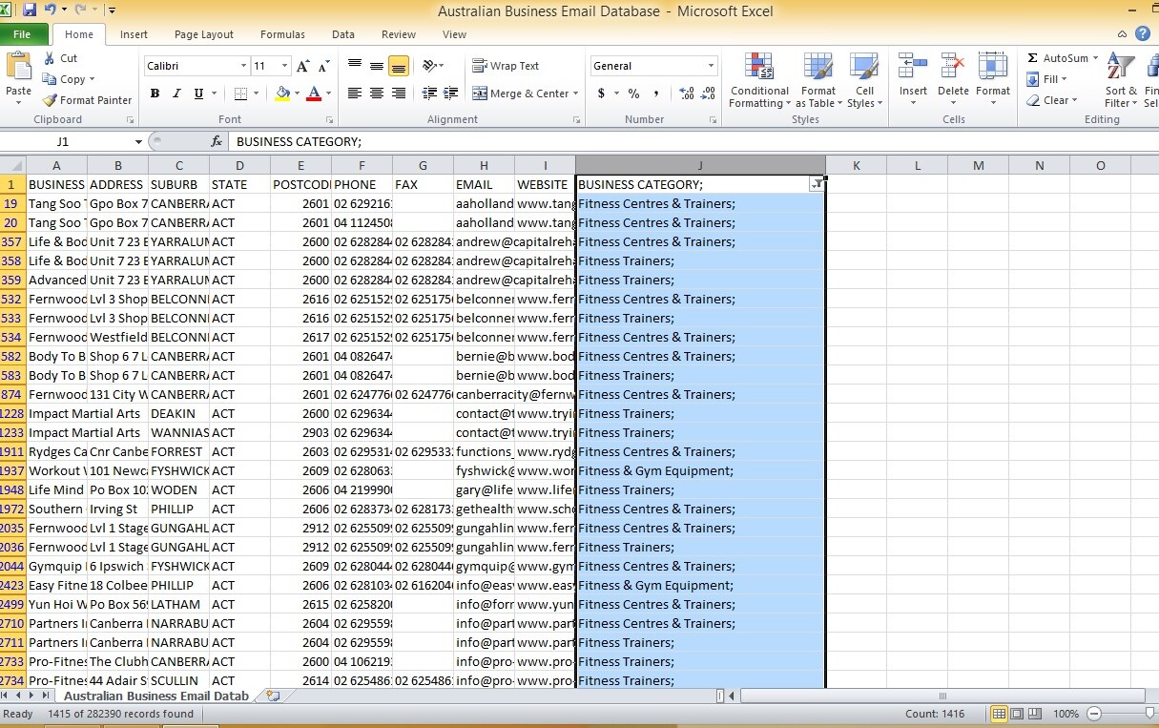Image resolution: width=1159 pixels, height=728 pixels.
Task: Switch to the Page Layout ribbon tab
Action: pos(203,34)
